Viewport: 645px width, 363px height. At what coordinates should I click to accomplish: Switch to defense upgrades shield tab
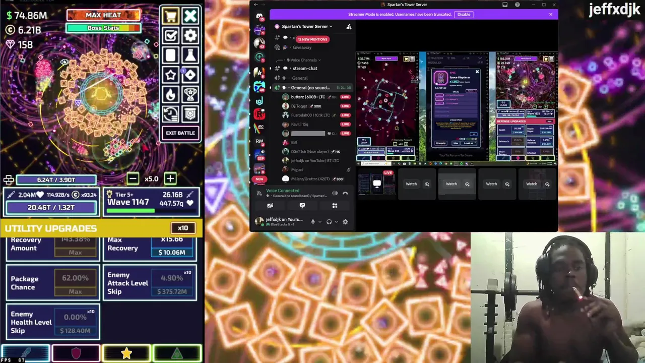coord(76,354)
